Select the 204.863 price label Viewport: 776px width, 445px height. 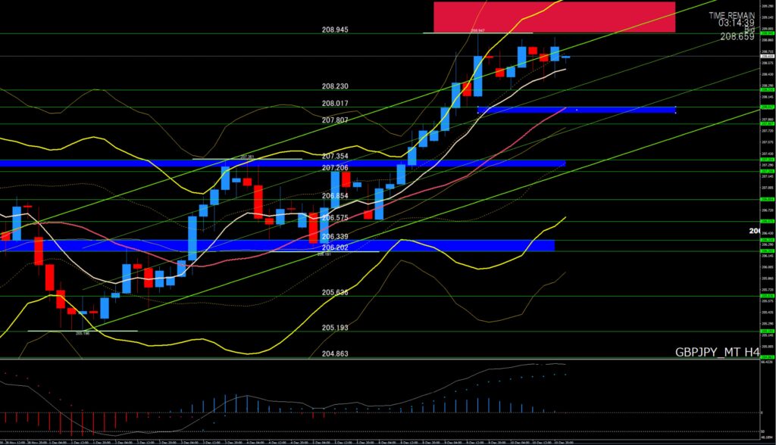pos(335,353)
